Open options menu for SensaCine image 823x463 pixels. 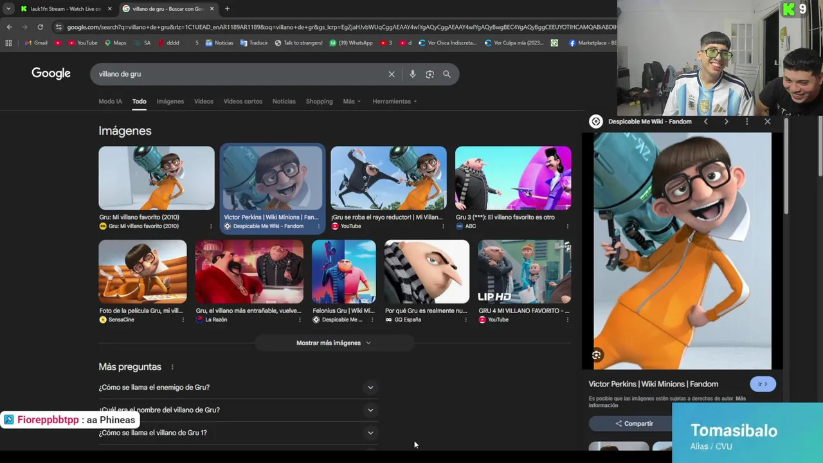coord(183,320)
